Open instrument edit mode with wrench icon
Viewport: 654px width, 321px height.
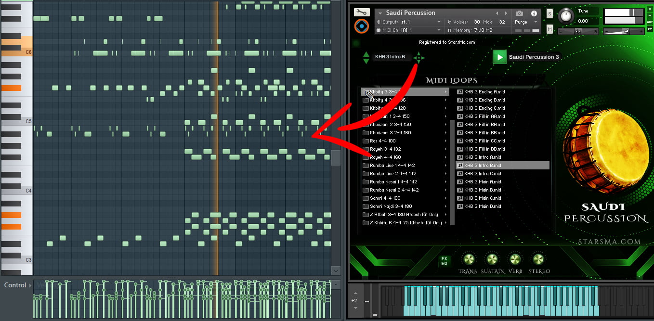(361, 13)
